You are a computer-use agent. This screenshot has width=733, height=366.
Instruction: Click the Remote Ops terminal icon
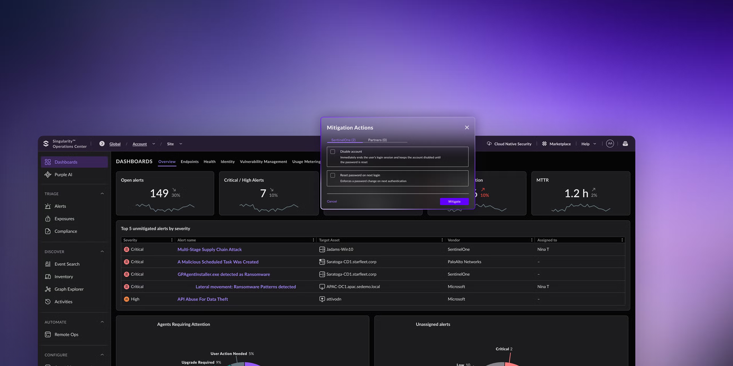click(48, 334)
